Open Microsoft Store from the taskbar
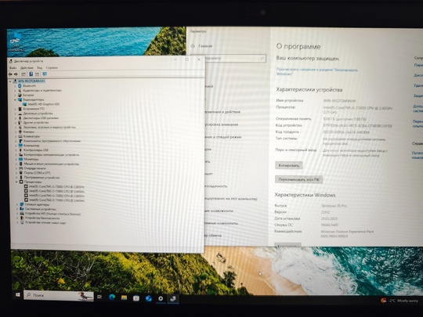Screen dimensions: 423x317 click(136, 298)
